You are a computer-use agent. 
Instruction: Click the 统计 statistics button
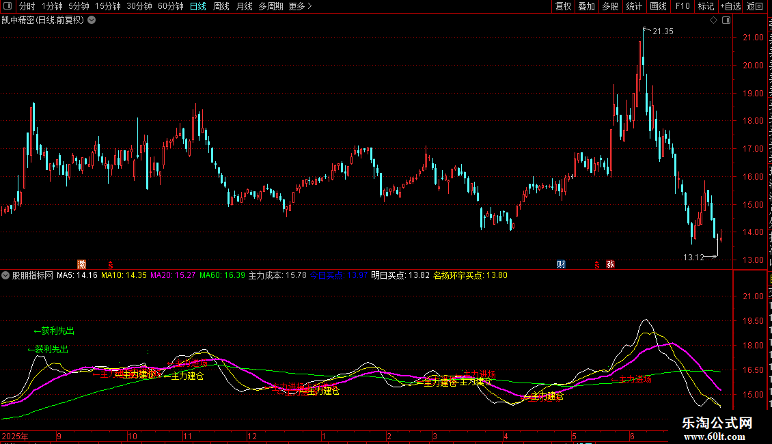tap(633, 6)
